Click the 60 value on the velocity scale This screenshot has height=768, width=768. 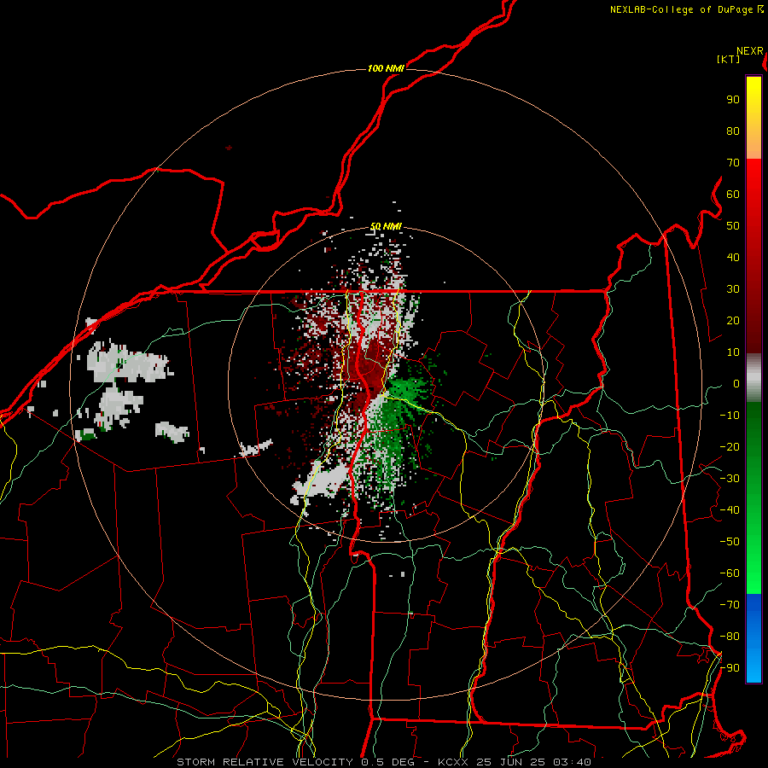coord(733,195)
